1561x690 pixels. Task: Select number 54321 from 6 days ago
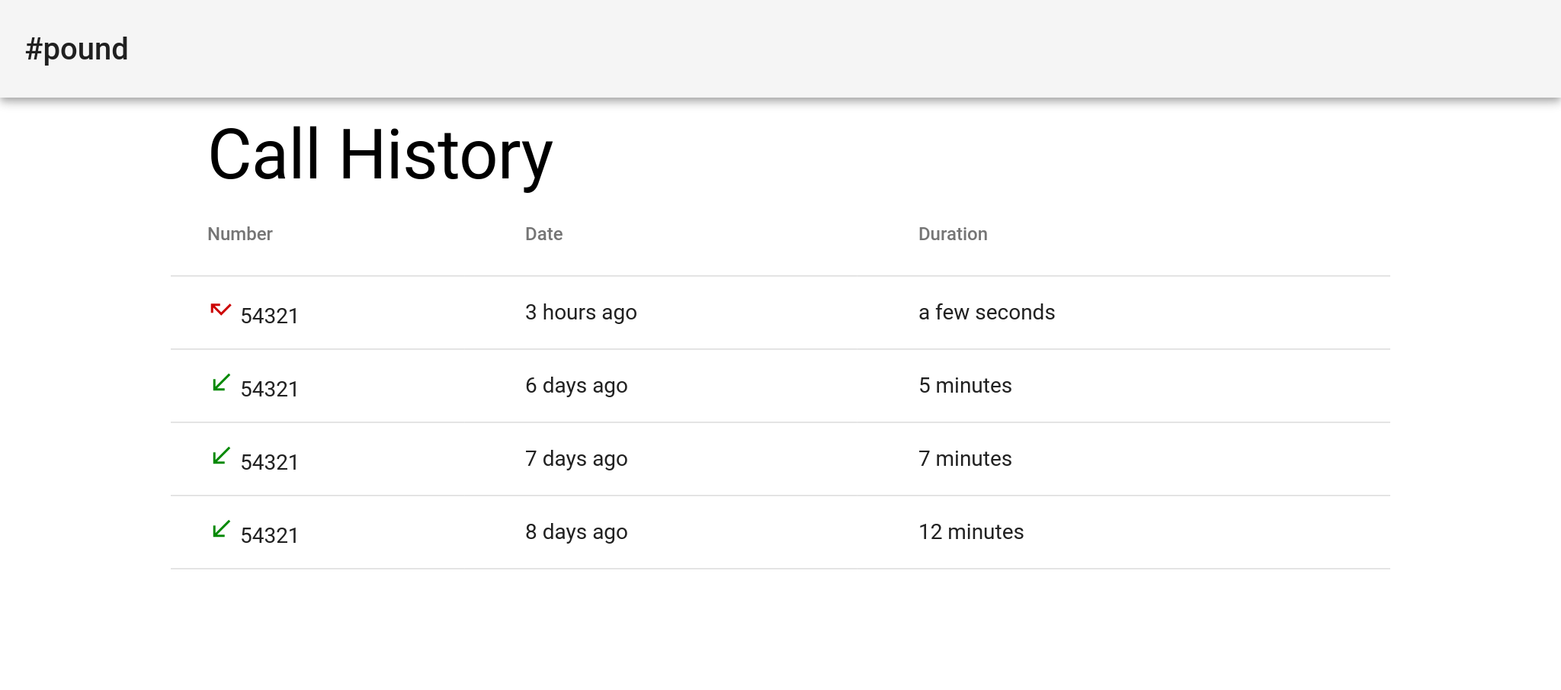coord(269,389)
